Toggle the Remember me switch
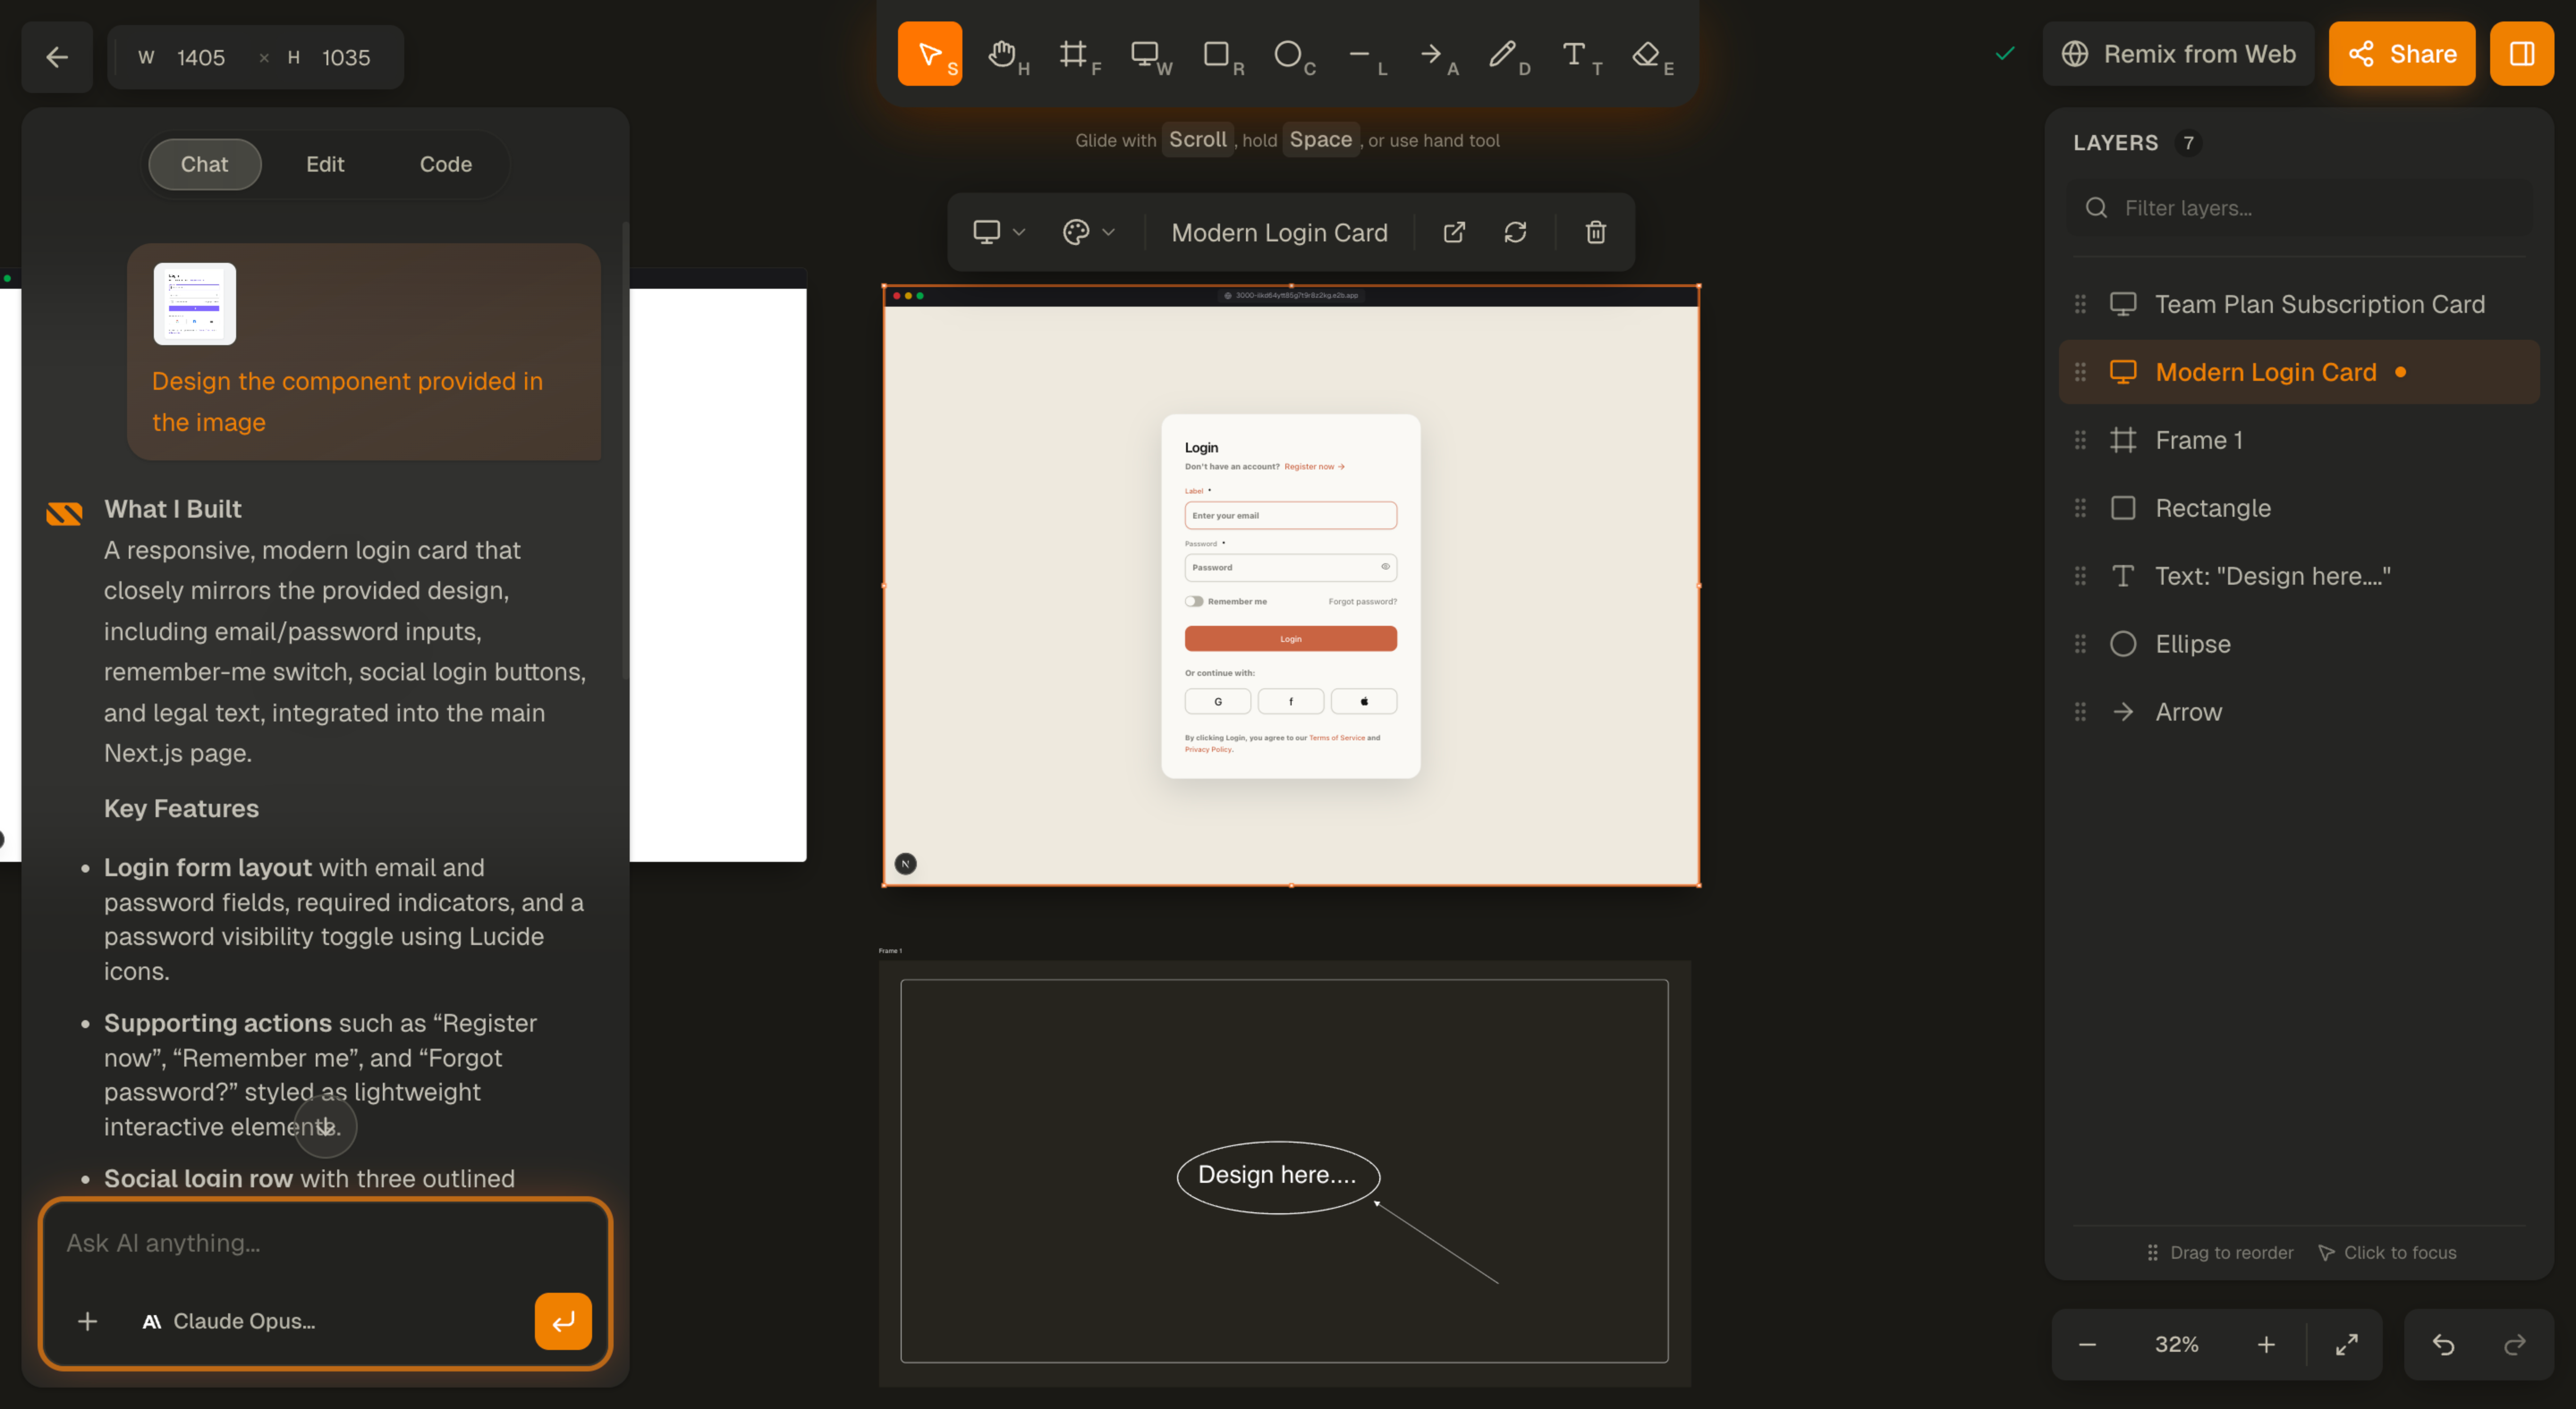Screen dimensions: 2576x1409 pyautogui.click(x=1193, y=601)
